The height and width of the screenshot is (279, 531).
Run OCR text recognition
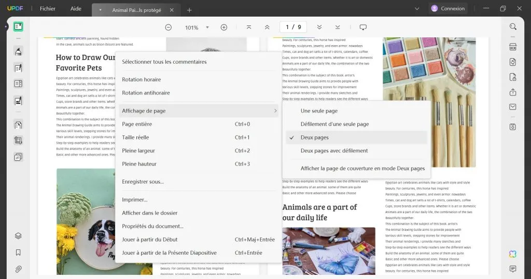coord(513,47)
